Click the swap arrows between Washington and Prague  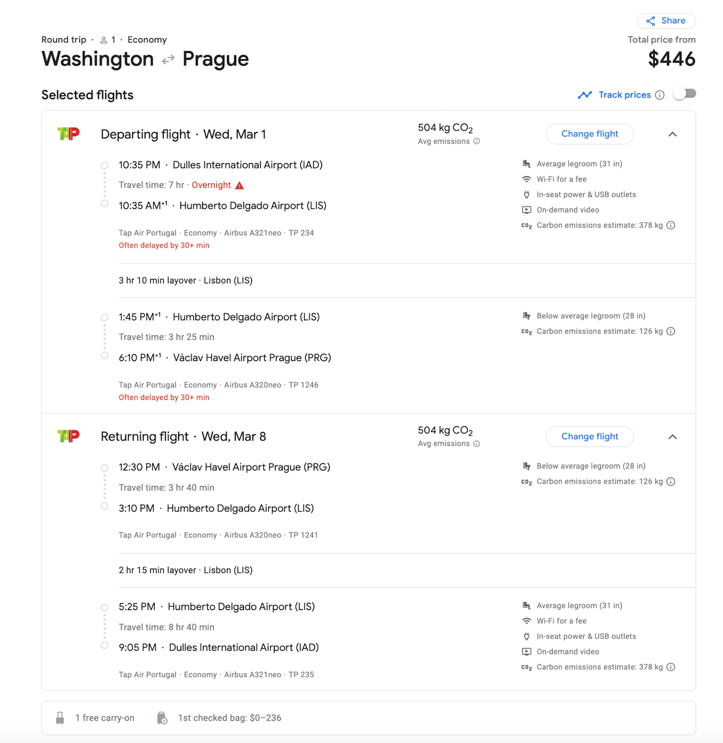point(168,59)
